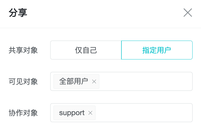Image resolution: width=201 pixels, height=134 pixels.
Task: Open the 可见对象 user selector
Action: (x=145, y=82)
